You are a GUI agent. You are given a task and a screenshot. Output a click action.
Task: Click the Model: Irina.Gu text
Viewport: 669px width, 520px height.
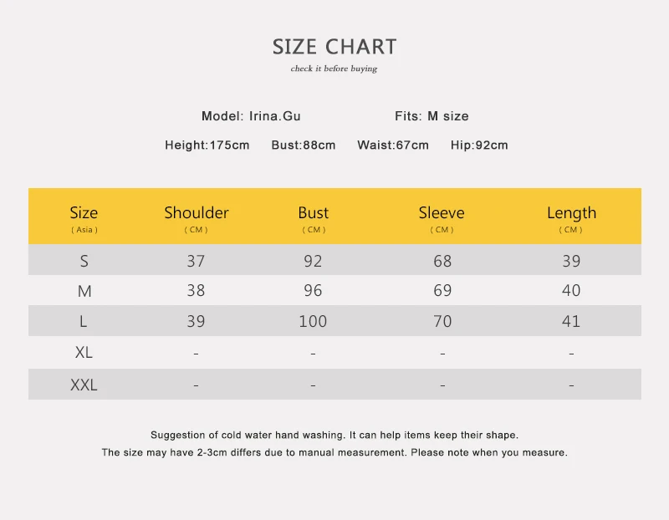(x=251, y=116)
